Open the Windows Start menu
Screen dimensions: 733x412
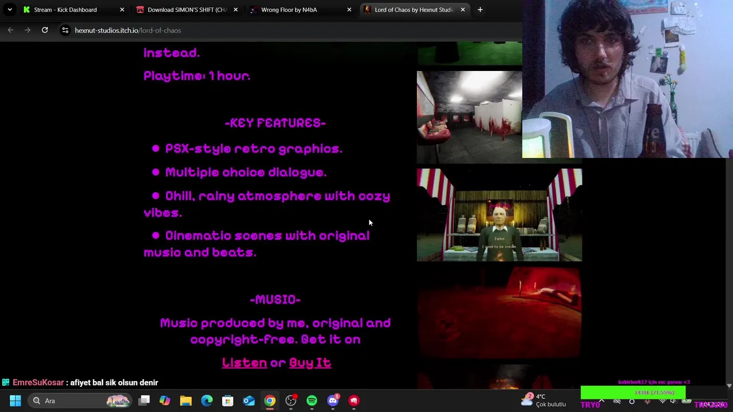click(x=15, y=401)
